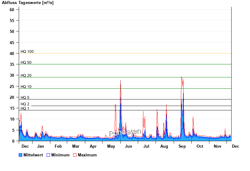This screenshot has height=171, width=250.
Task: Click the September maximum peak tip
Action: [x=181, y=77]
